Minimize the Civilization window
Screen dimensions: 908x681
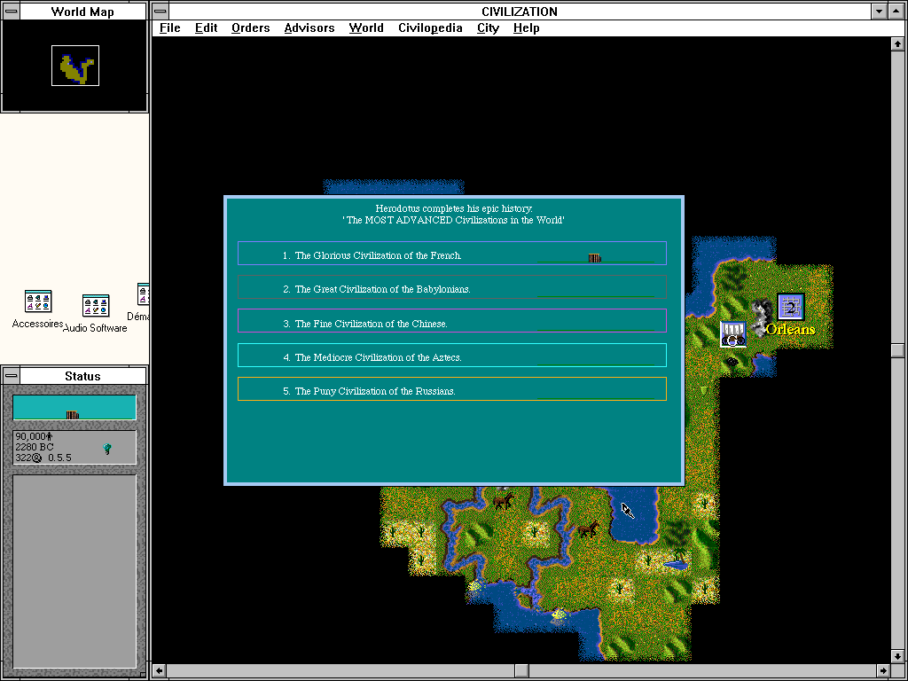point(880,11)
